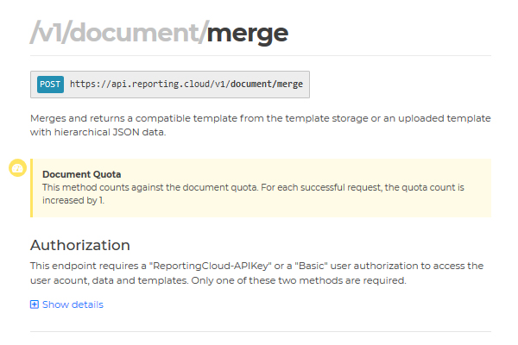Click the Merges and returns description paragraph
This screenshot has width=518, height=345.
pos(261,125)
